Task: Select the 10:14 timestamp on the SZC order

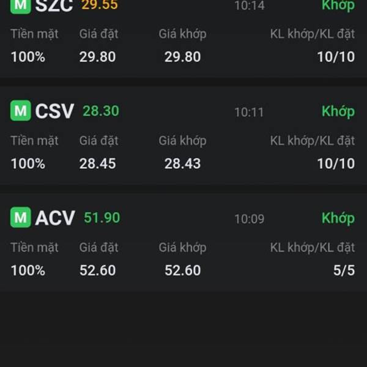Action: pos(249,6)
